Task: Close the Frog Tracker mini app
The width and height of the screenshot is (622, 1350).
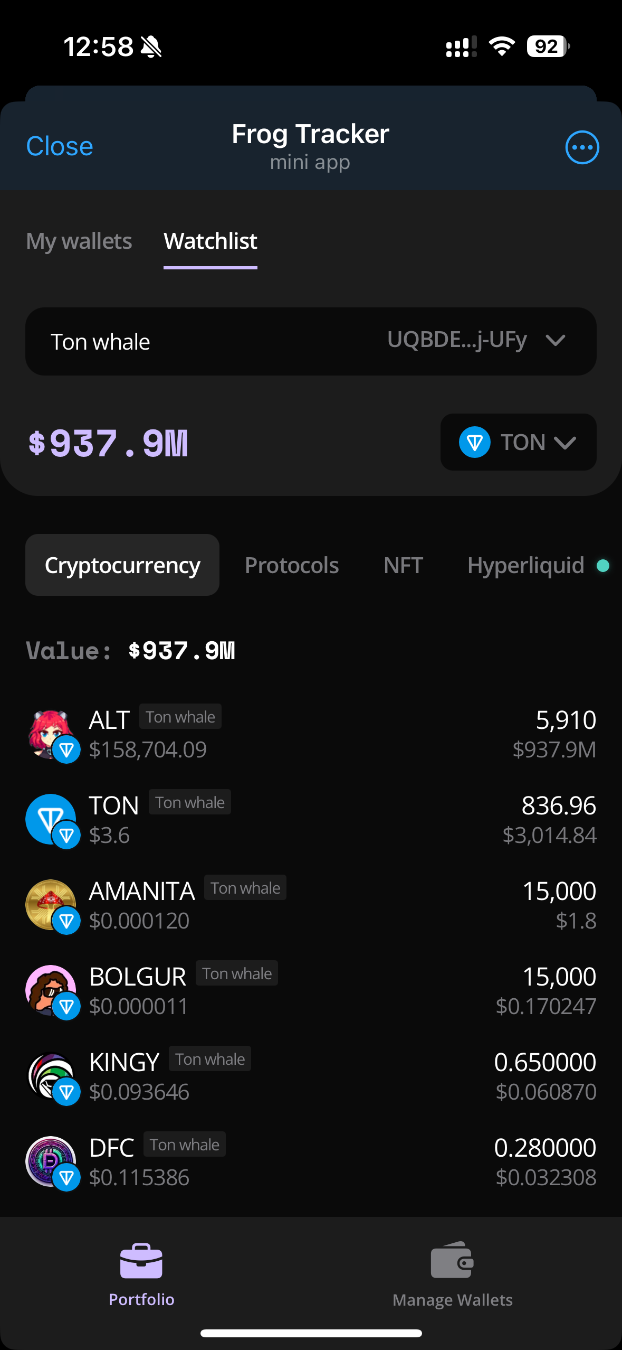Action: tap(60, 146)
